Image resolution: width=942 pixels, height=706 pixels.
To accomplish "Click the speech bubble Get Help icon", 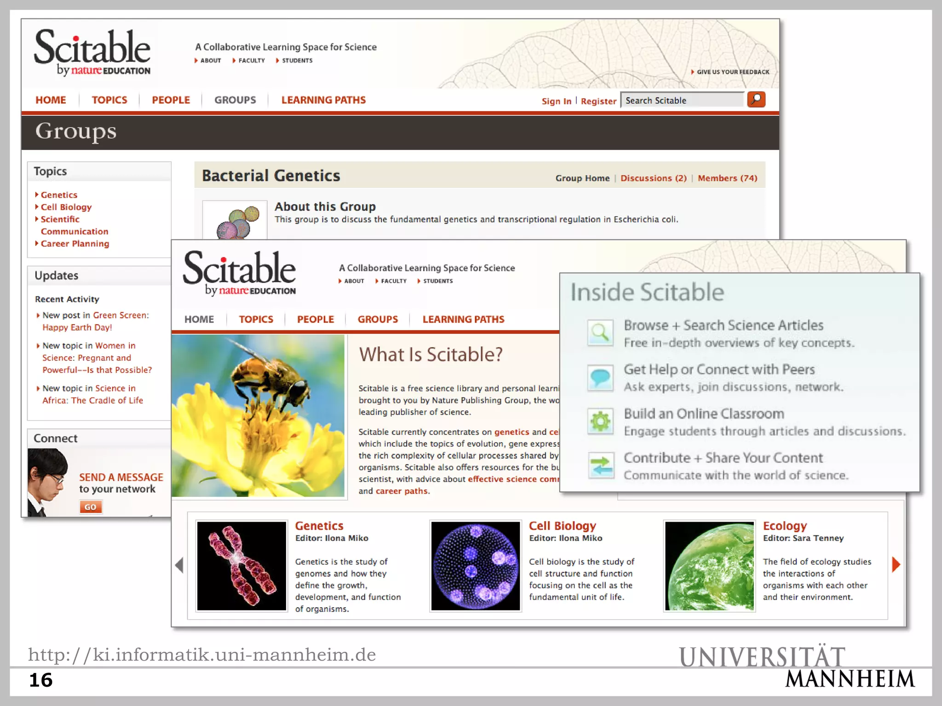I will (600, 377).
